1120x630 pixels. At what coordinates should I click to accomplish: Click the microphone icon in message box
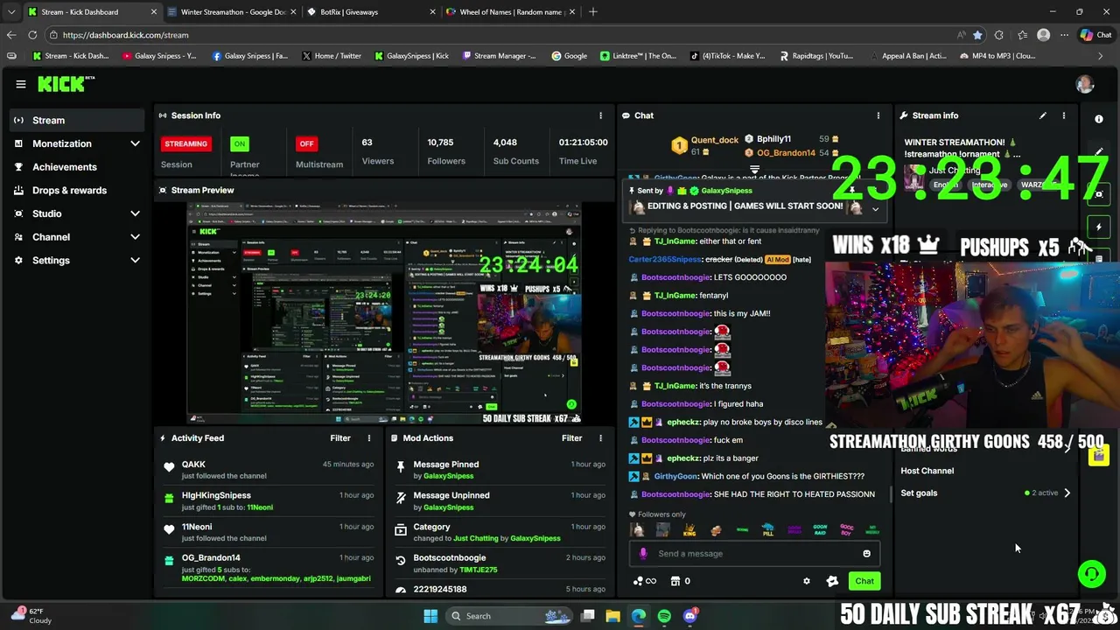tap(643, 554)
